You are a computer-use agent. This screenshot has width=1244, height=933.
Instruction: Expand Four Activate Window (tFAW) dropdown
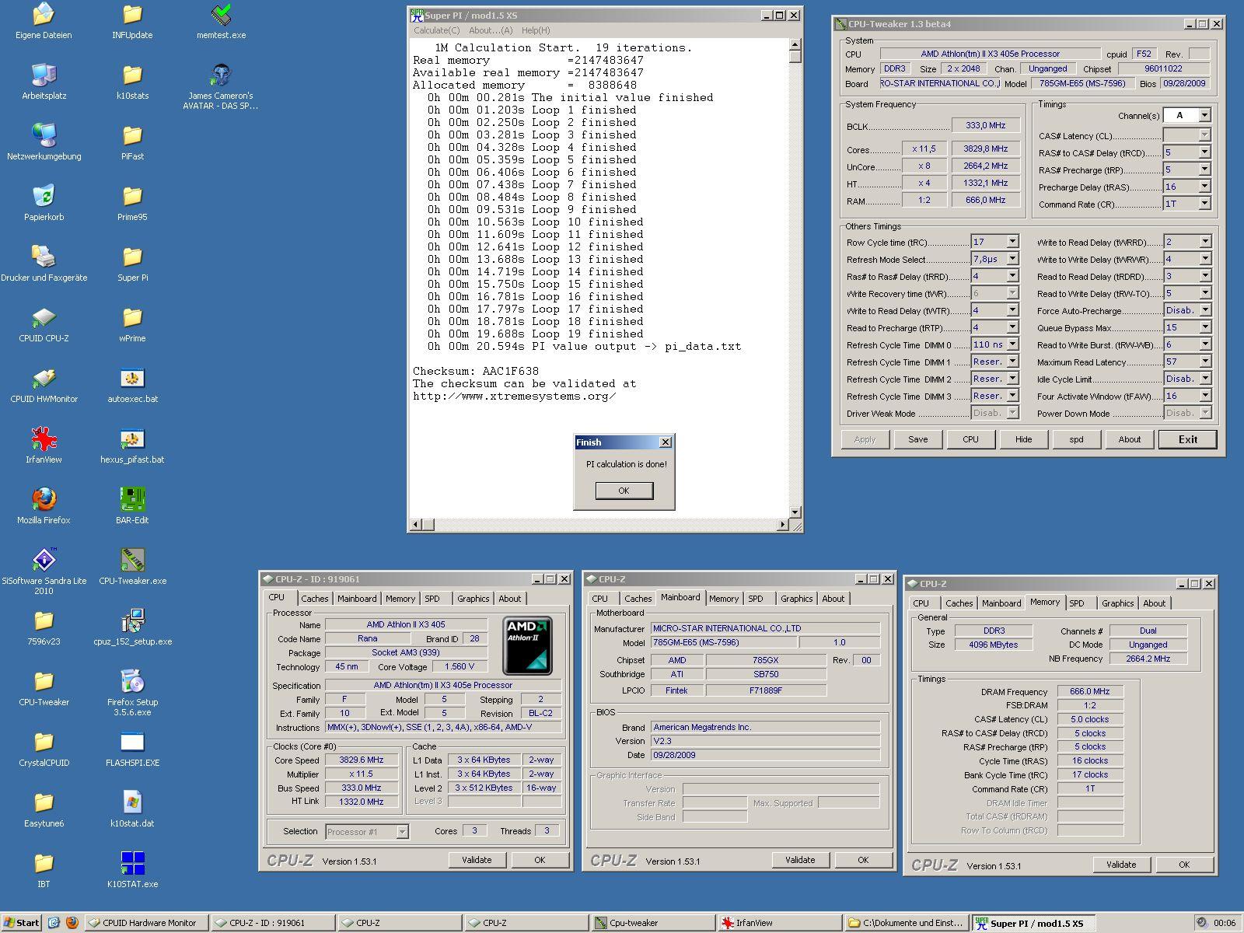(x=1204, y=396)
